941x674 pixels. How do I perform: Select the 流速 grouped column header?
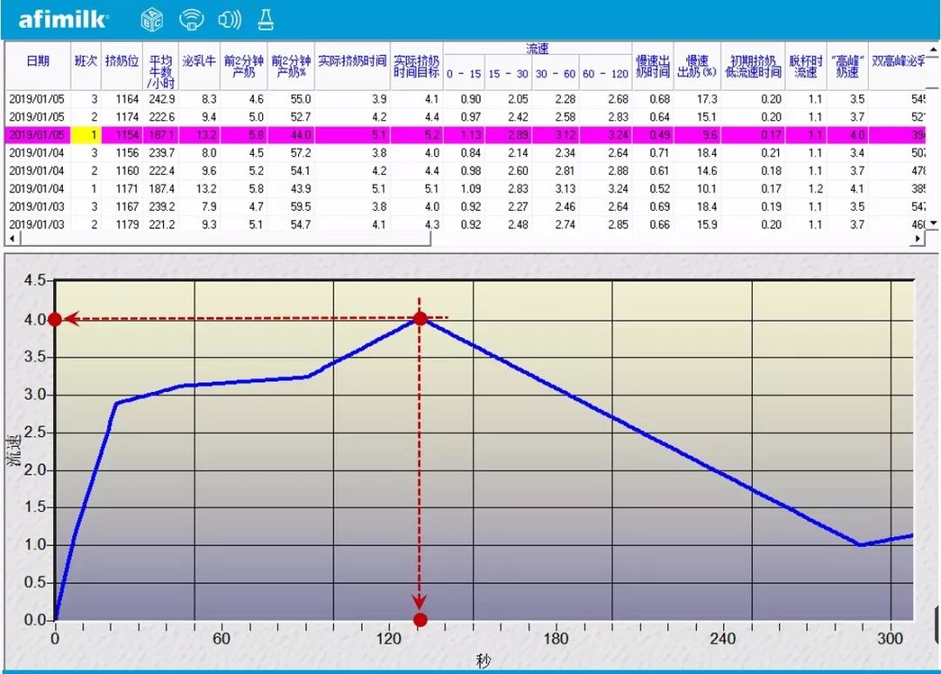click(537, 49)
